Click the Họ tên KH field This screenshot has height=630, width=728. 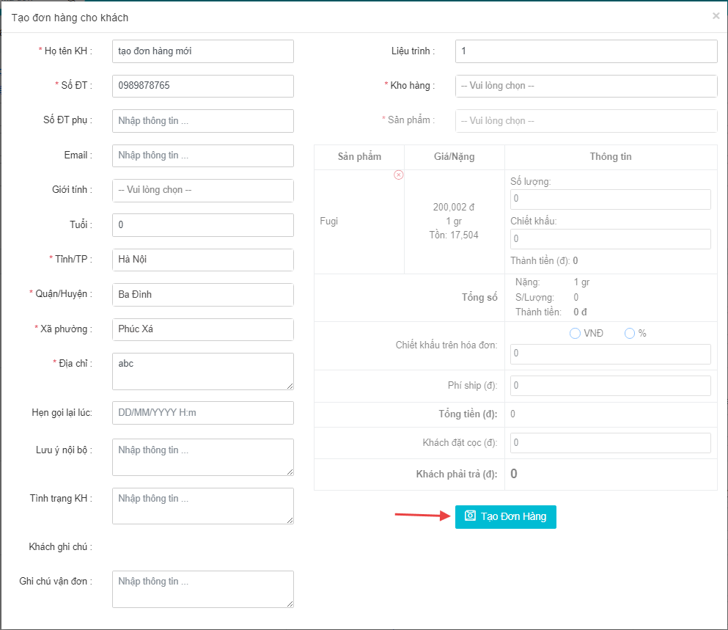202,51
